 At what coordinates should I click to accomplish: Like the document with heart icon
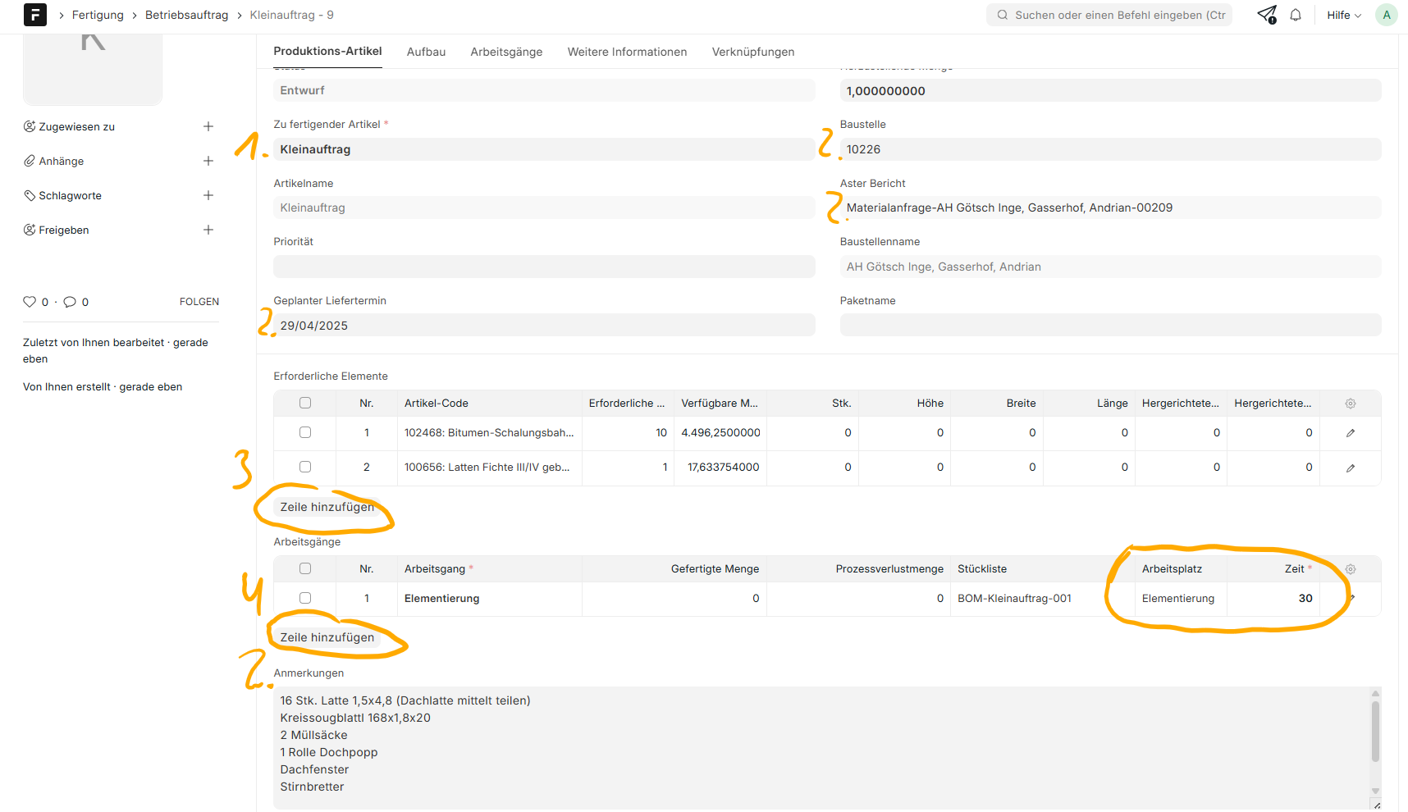[30, 302]
